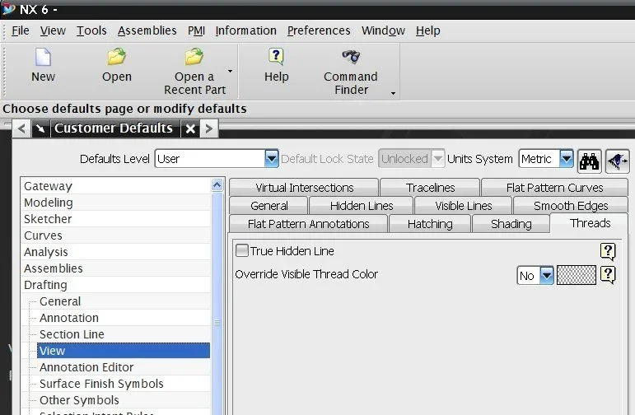
Task: Expand the Open a Recent Part arrow
Action: [x=230, y=72]
